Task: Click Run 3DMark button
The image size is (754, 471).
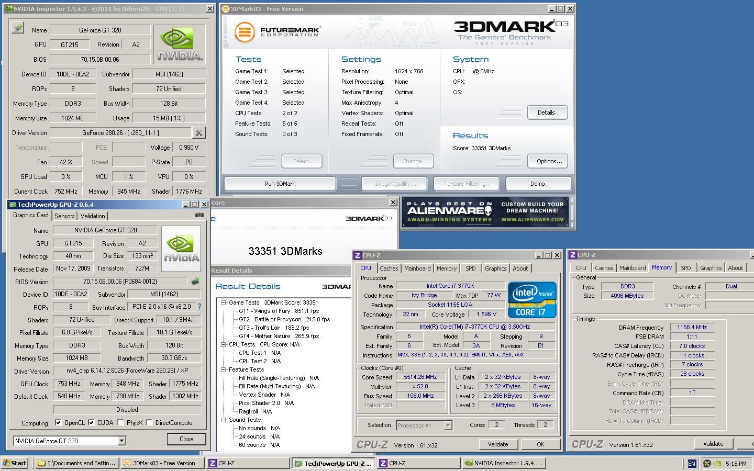Action: click(280, 184)
